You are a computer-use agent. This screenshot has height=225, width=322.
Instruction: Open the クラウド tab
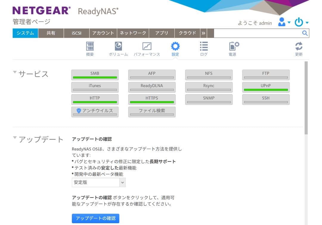(x=187, y=33)
